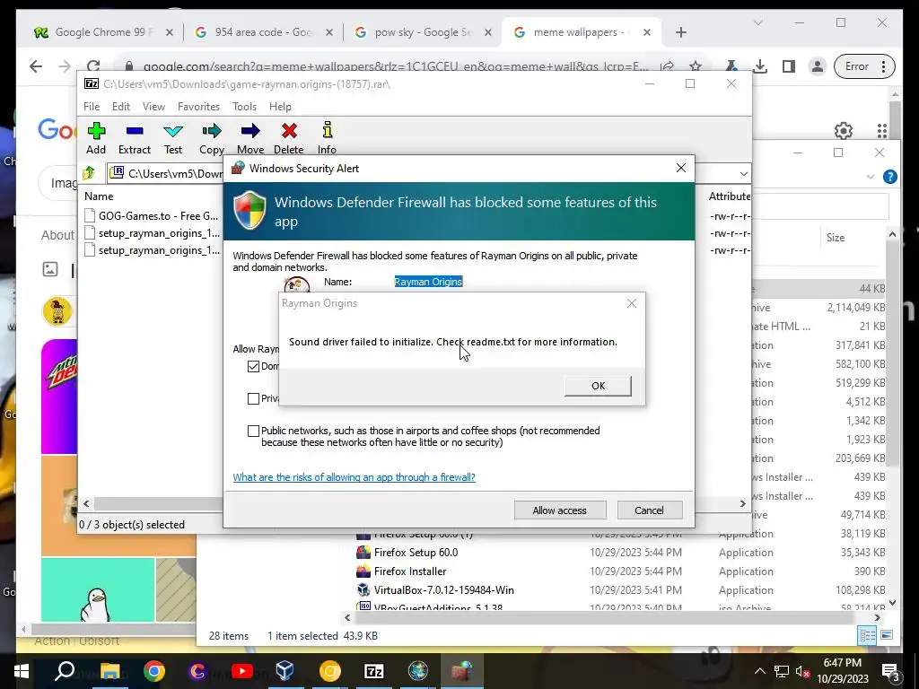The width and height of the screenshot is (919, 689).
Task: Open Chrome downloads icon
Action: coord(759,66)
